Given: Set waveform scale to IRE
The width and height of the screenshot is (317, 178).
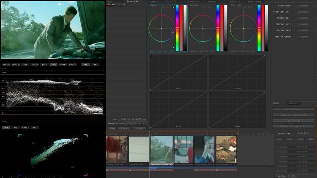Looking at the screenshot, I should (86, 65).
